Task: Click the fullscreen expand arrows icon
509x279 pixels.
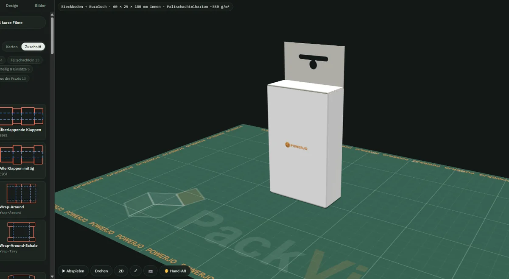Action: click(136, 271)
